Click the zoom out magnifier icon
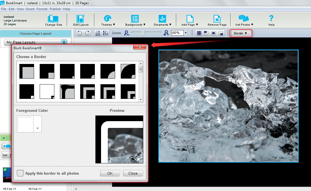 (x=126, y=33)
